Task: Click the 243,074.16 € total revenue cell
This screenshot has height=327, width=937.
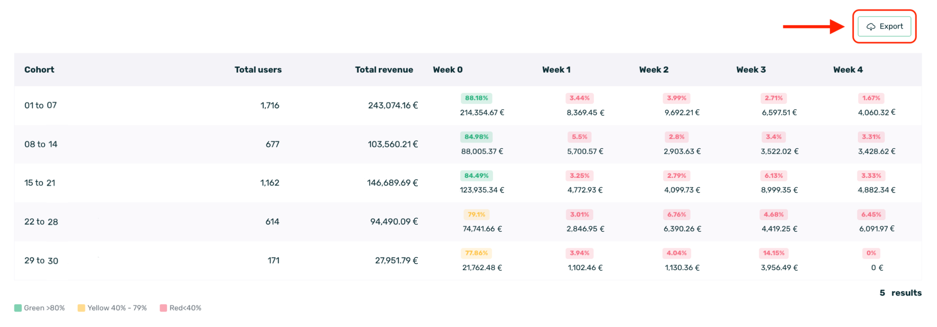Action: (x=393, y=105)
